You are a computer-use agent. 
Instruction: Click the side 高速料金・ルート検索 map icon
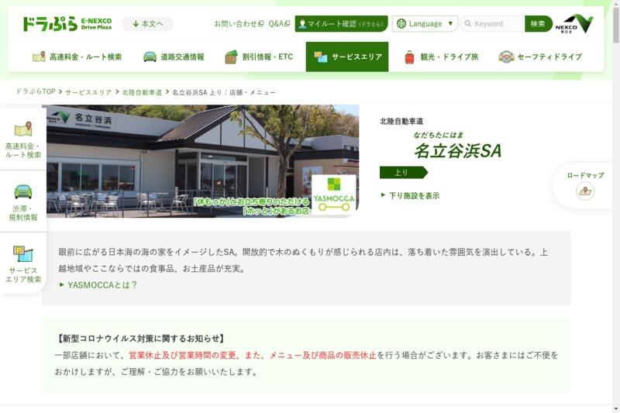22,129
